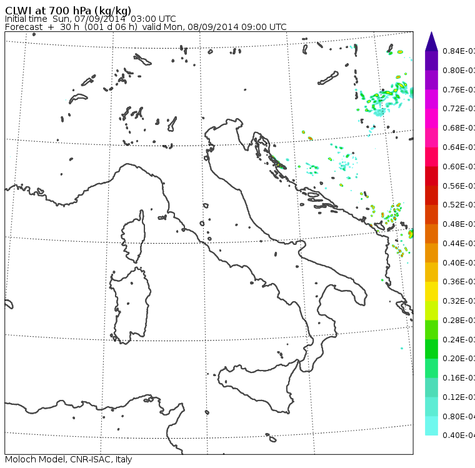Click the 0.48E-03 colorbar label

point(459,224)
